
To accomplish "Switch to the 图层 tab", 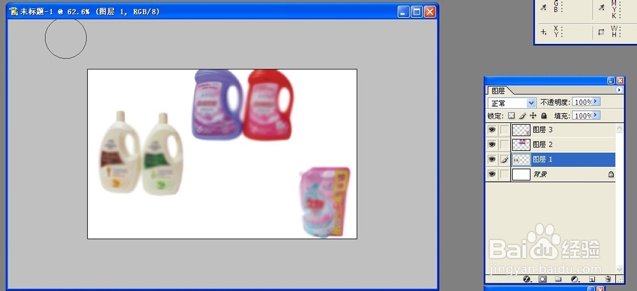I will click(498, 91).
